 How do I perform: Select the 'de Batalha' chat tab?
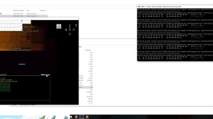(x=3, y=75)
